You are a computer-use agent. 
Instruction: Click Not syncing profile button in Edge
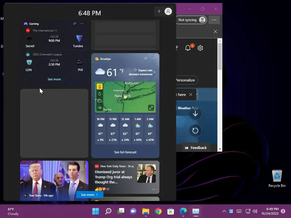[x=192, y=20]
